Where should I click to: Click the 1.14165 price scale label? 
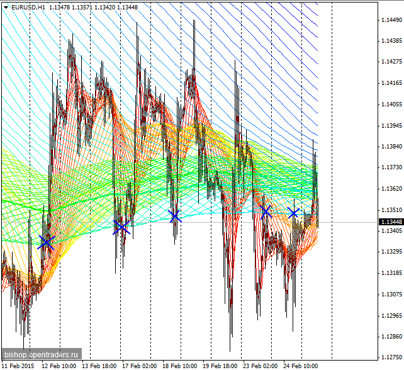pos(391,83)
